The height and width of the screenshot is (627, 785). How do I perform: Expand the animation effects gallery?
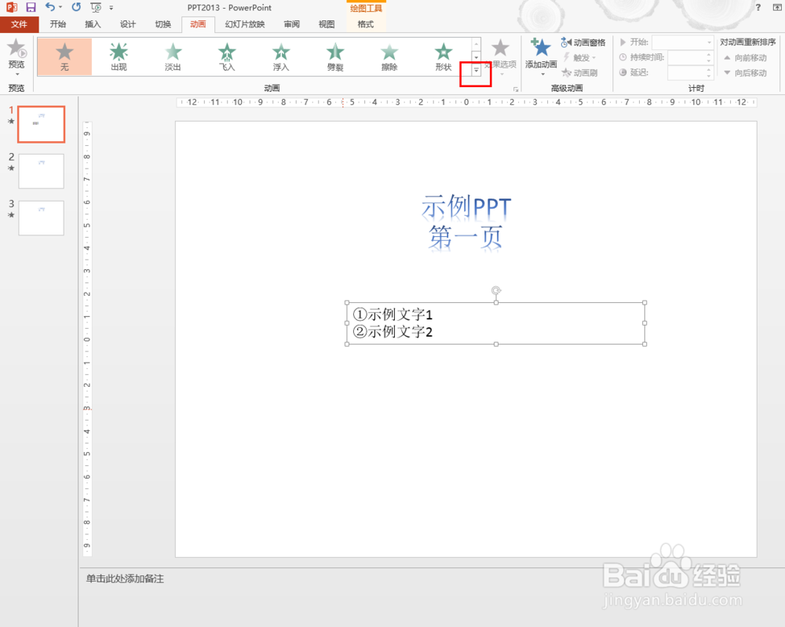click(x=476, y=70)
